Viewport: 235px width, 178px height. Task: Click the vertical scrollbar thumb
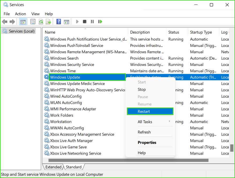coord(232,148)
